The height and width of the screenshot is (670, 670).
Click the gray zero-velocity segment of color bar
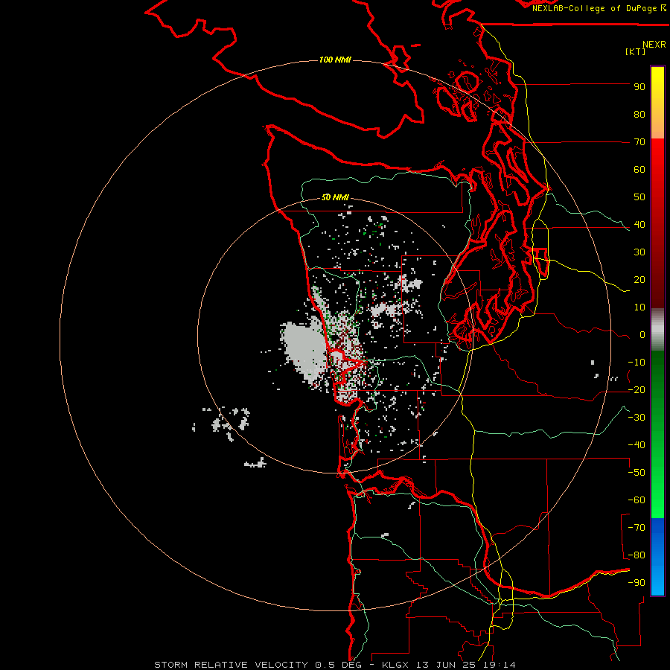tap(657, 330)
